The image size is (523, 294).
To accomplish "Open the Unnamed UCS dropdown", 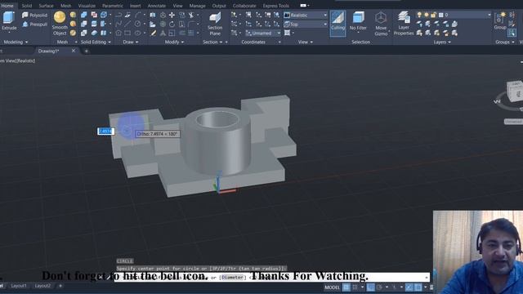I will pyautogui.click(x=263, y=33).
